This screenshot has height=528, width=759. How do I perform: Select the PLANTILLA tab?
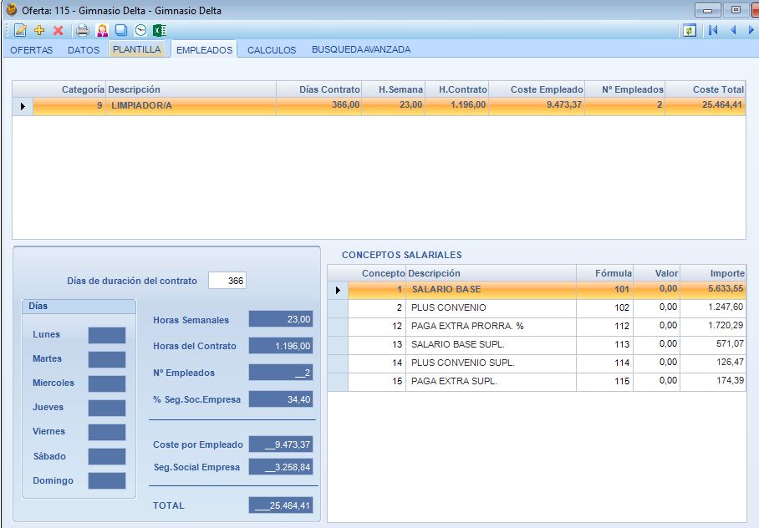(x=137, y=49)
